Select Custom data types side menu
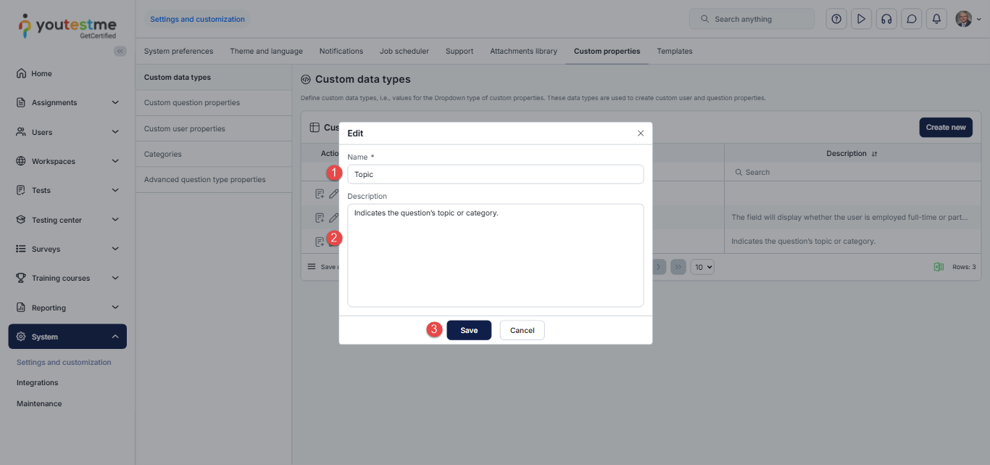The width and height of the screenshot is (990, 465). [214, 78]
